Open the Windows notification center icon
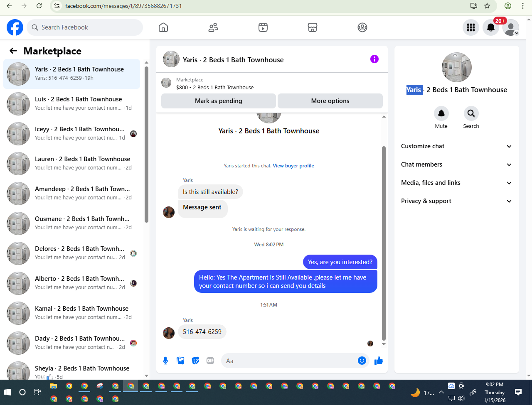Viewport: 532px width, 405px height. (x=518, y=392)
